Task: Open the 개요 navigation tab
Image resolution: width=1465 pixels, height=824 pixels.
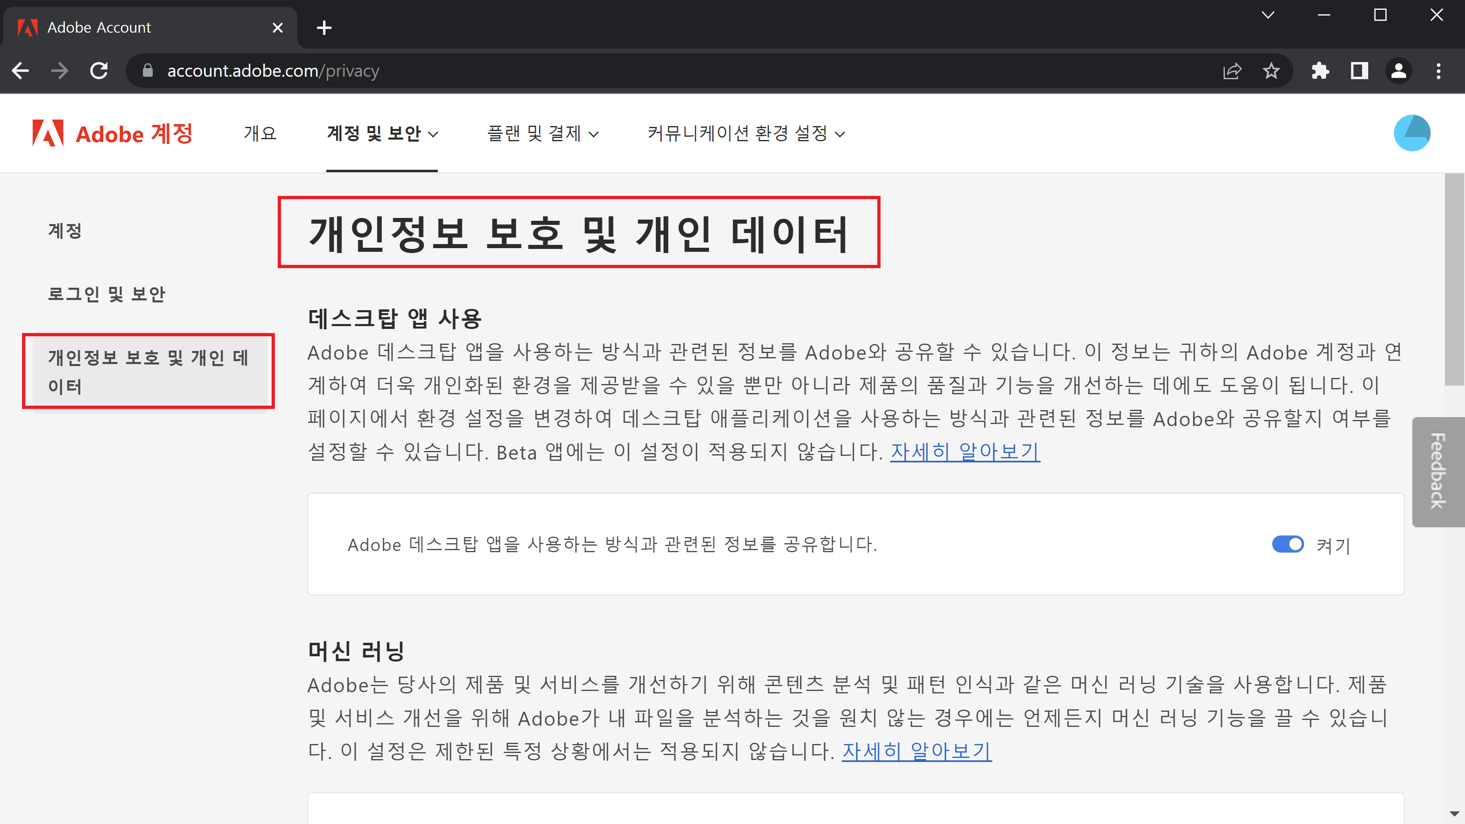Action: coord(260,134)
